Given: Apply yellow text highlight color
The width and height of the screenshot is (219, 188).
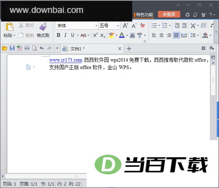Looking at the screenshot, I should tap(111, 35).
